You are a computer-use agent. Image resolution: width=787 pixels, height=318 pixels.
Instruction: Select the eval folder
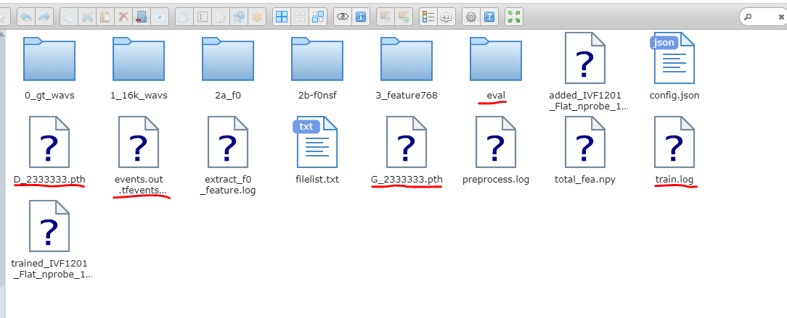(496, 67)
